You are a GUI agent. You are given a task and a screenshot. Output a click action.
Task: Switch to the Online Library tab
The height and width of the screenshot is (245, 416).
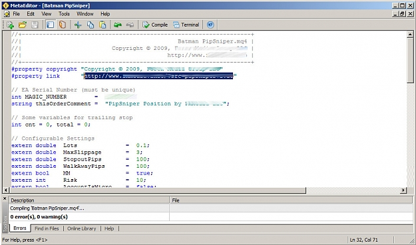(82, 228)
